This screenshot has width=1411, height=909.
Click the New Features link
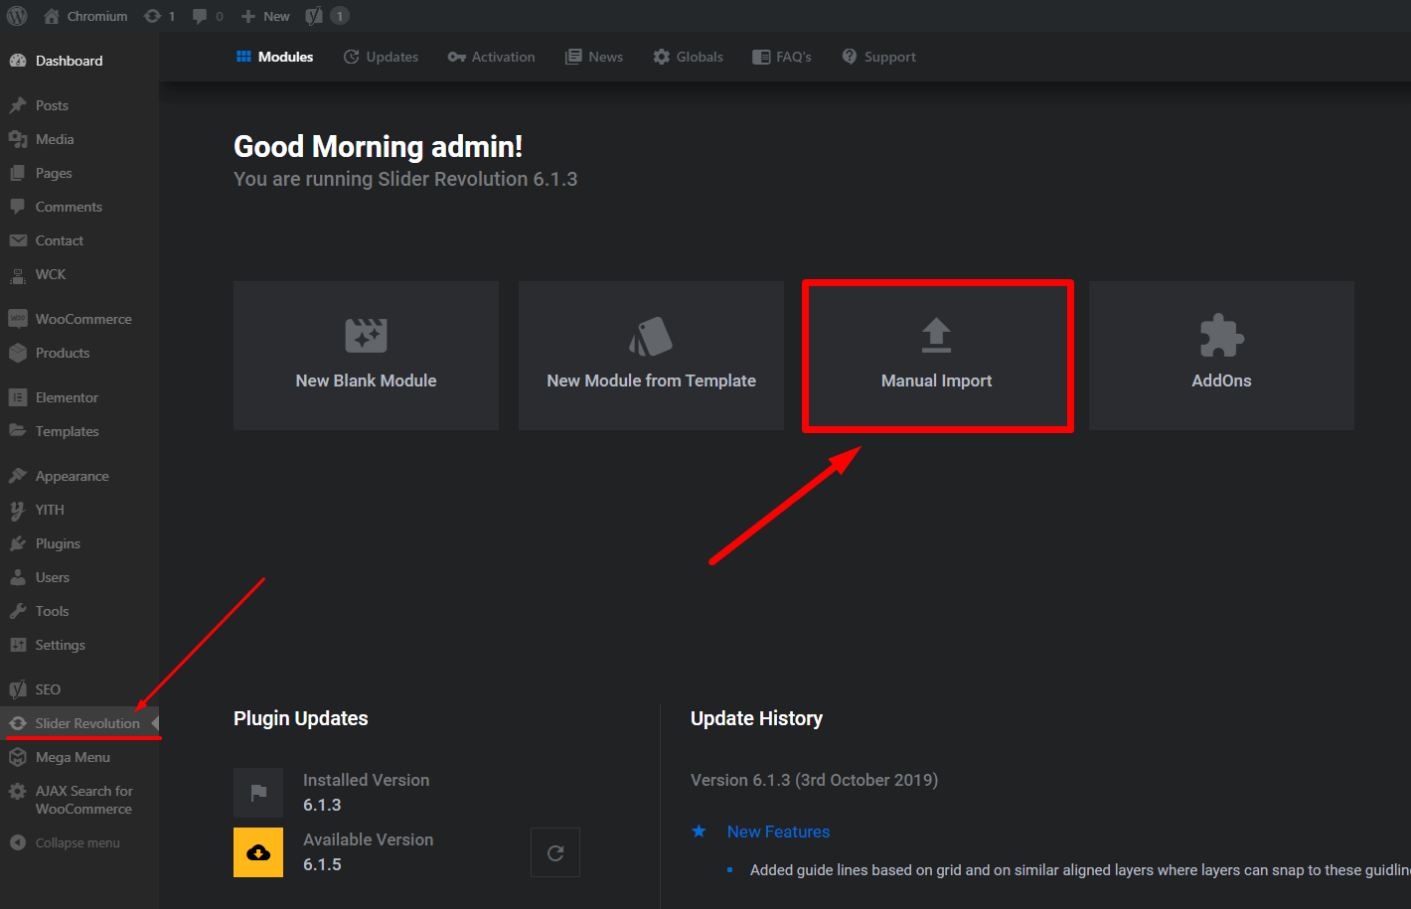(x=778, y=832)
